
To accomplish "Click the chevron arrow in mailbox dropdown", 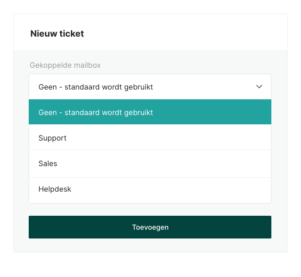I will (259, 87).
